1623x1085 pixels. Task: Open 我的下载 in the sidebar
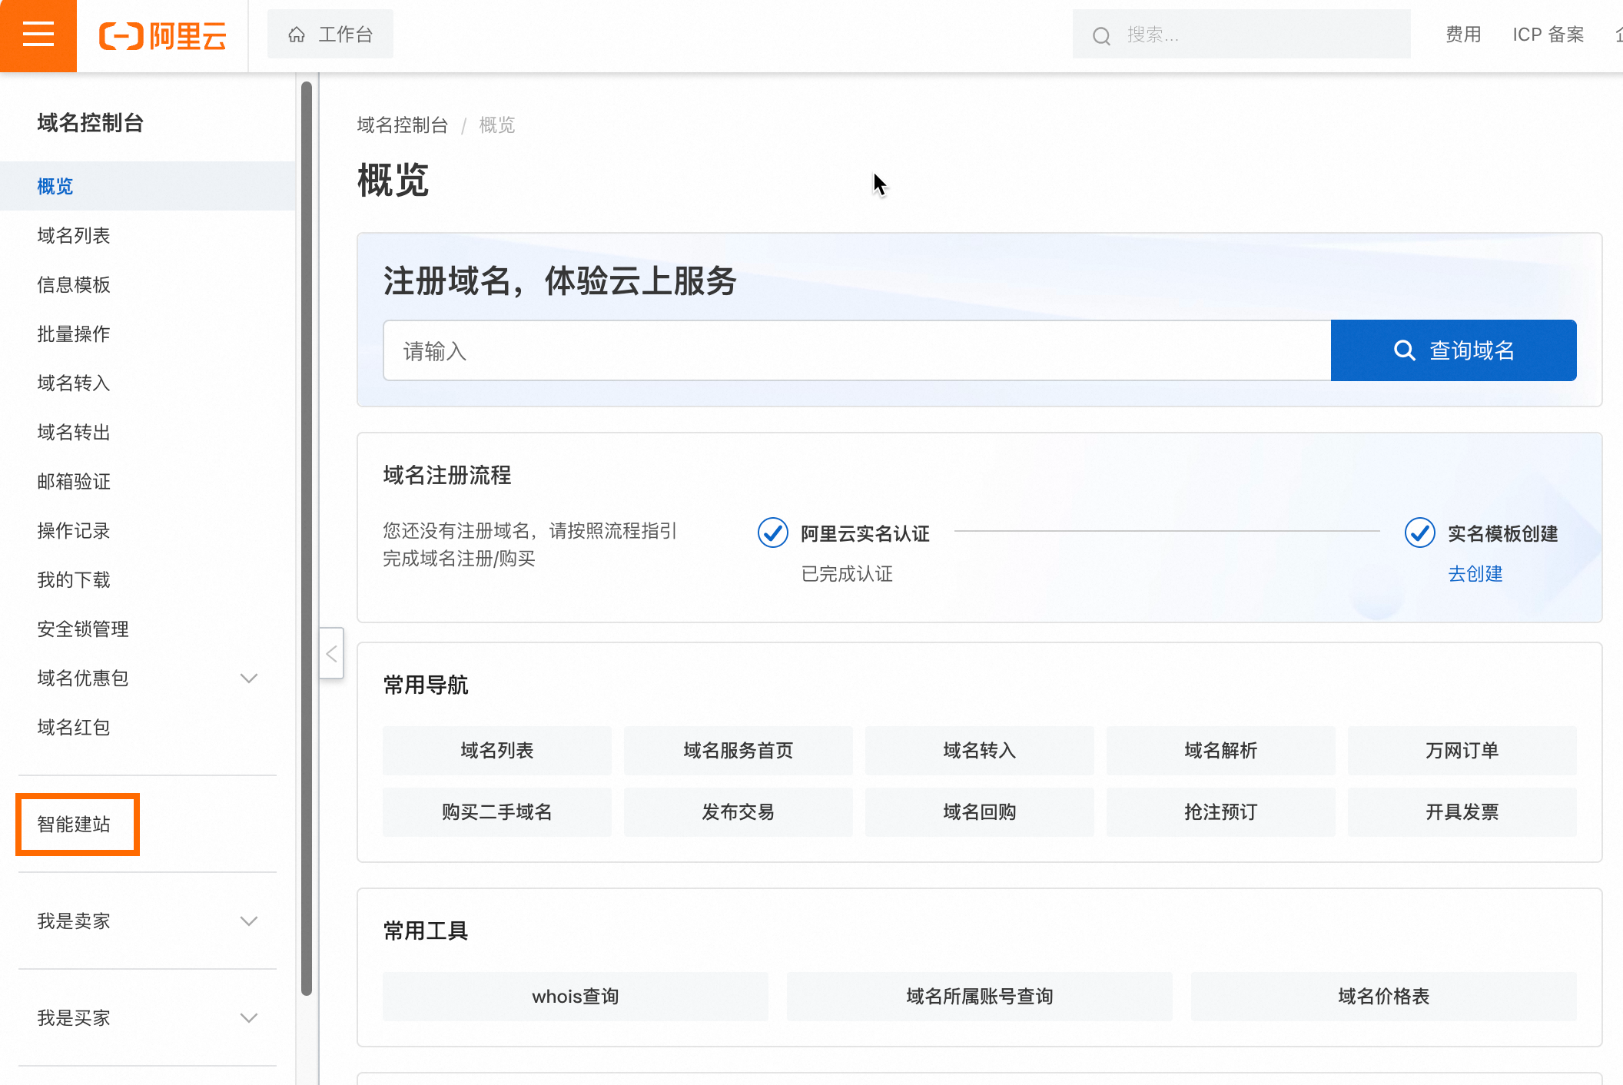tap(148, 579)
